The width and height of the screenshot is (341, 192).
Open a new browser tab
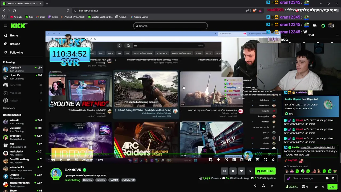pos(47,3)
